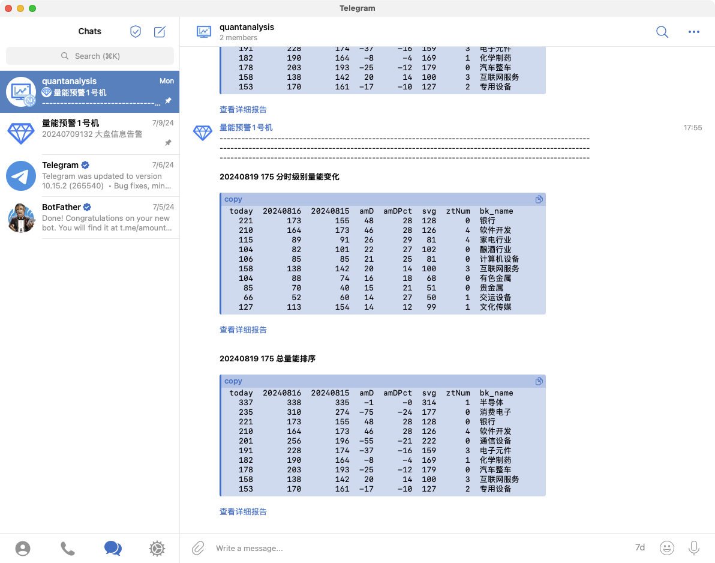715x563 pixels.
Task: Click the BotFather verified badge
Action: tap(87, 207)
